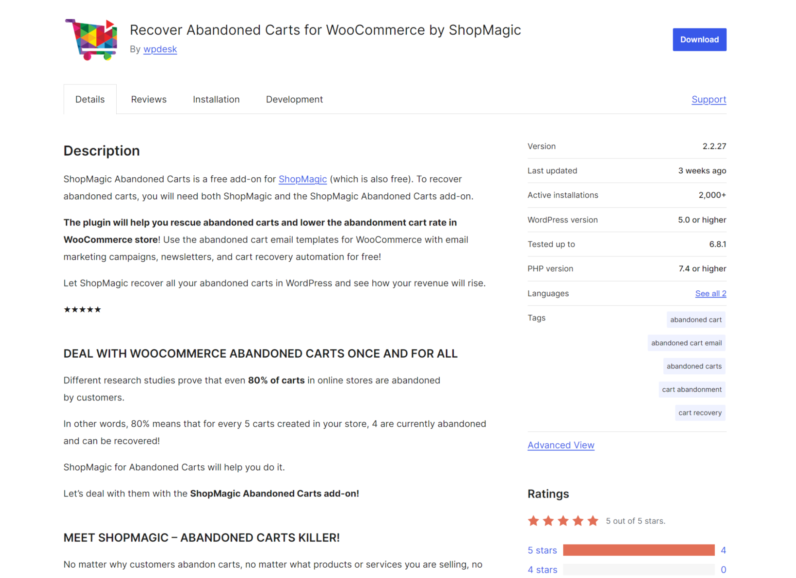This screenshot has height=578, width=796.
Task: Open the 5 stars reviews link
Action: (542, 550)
